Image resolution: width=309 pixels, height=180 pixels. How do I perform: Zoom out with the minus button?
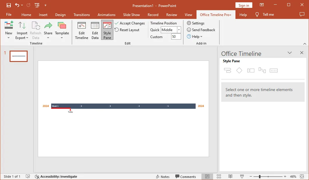[x=251, y=177]
